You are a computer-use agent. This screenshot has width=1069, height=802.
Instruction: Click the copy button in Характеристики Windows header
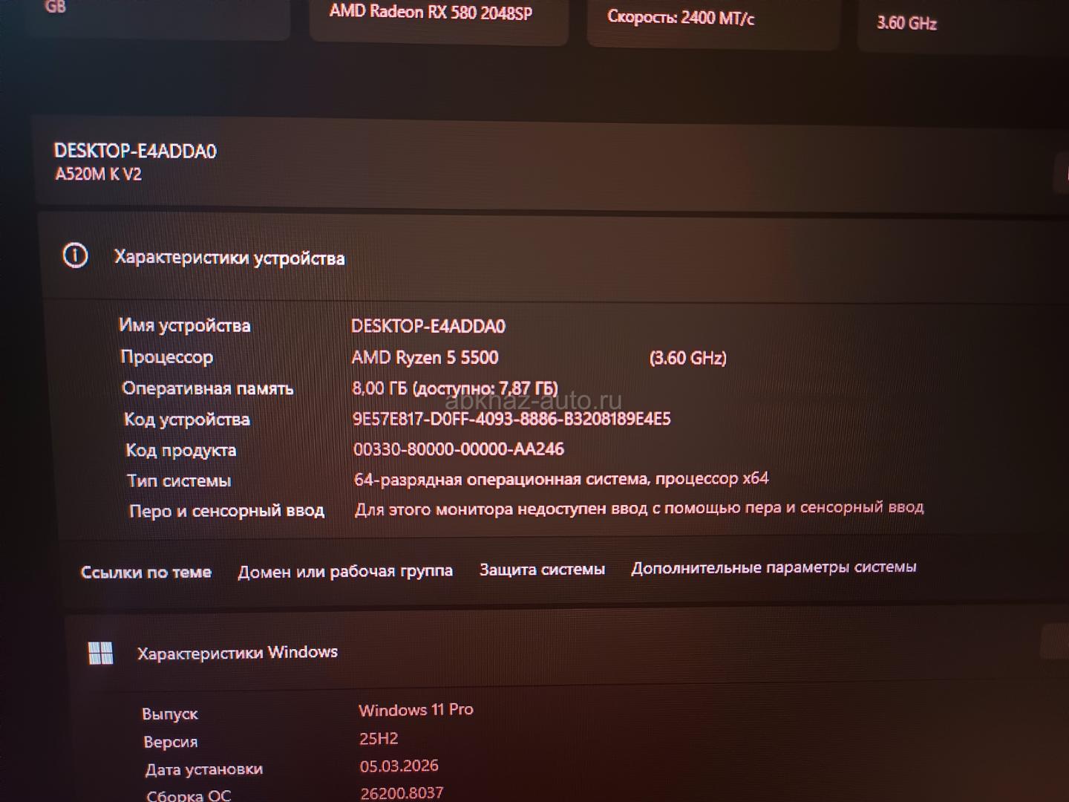click(1054, 642)
